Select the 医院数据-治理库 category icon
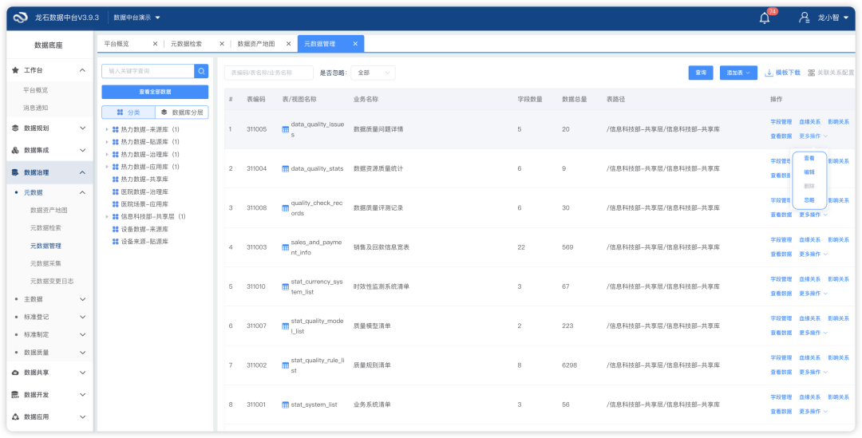 click(x=116, y=191)
